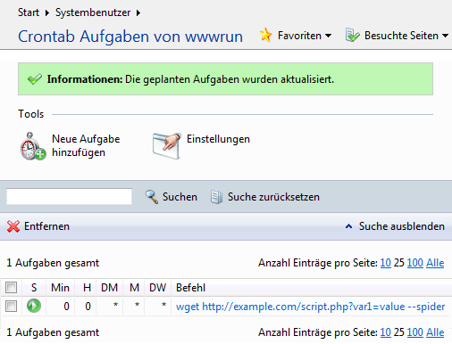Sort by the H column header
Image resolution: width=452 pixels, height=344 pixels.
pos(87,288)
